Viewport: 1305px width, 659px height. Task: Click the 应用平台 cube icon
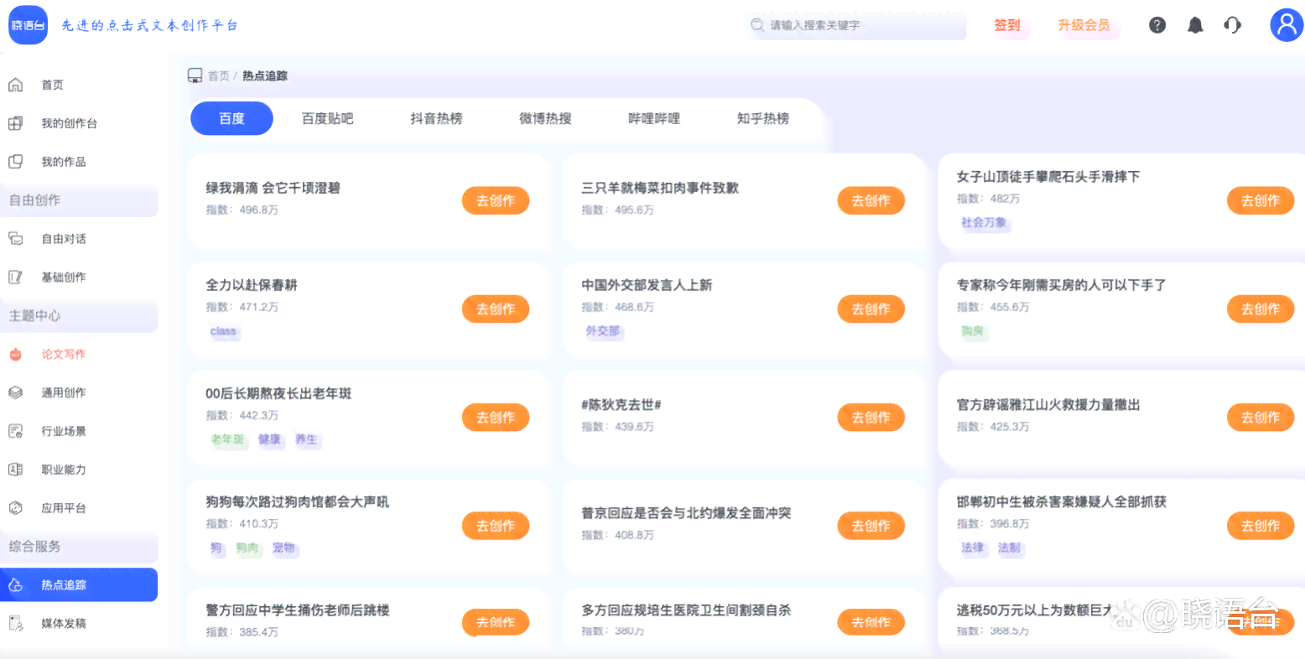[15, 508]
